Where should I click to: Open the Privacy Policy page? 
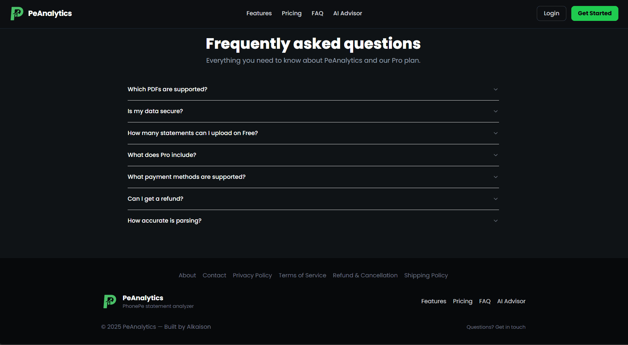252,275
